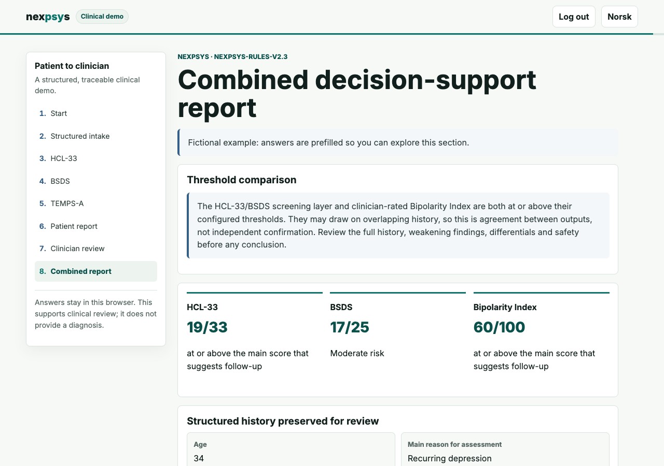Navigate to the BSDS step in sidebar
This screenshot has height=466, width=664.
(x=96, y=181)
